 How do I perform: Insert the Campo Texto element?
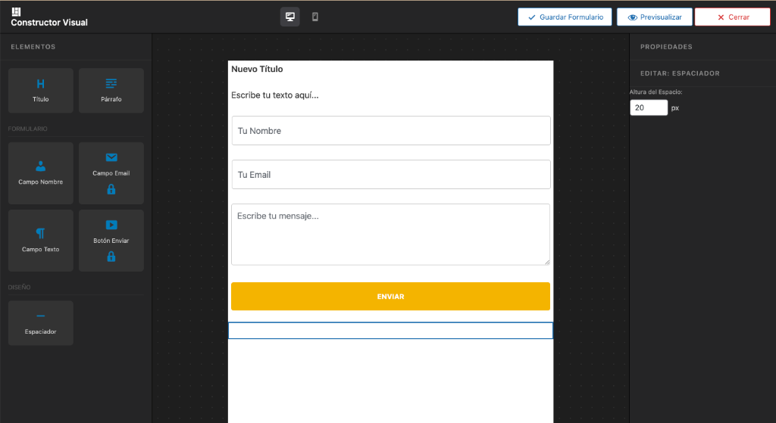(x=40, y=240)
